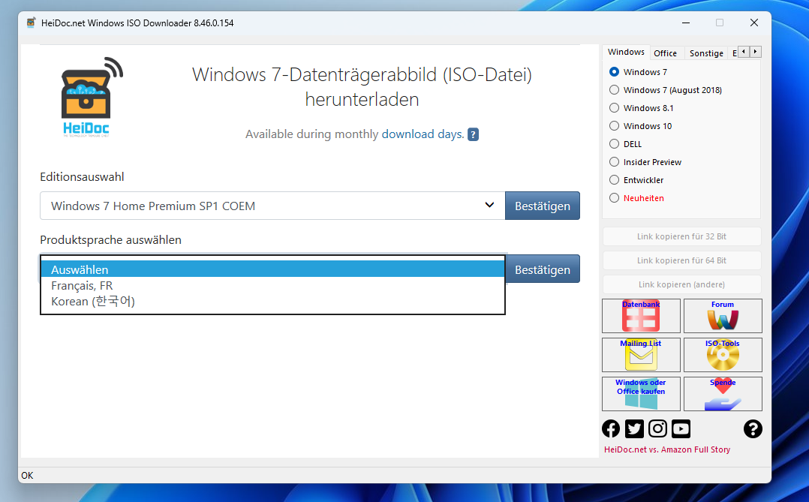Minimize the ISO Downloader window
Viewport: 809px width, 502px height.
pos(686,23)
